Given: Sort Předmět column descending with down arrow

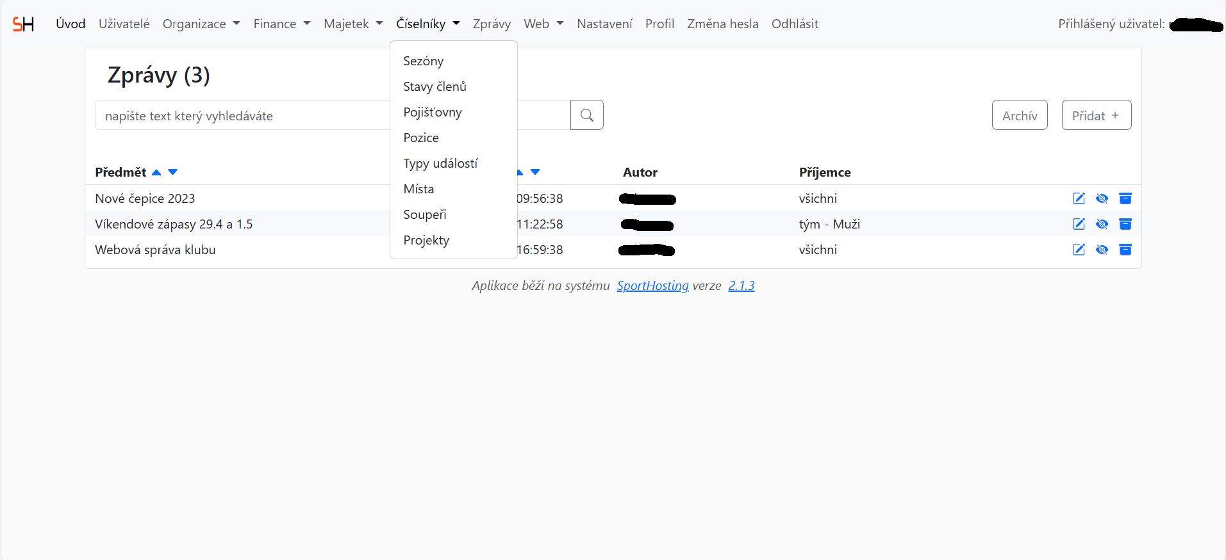Looking at the screenshot, I should 172,172.
